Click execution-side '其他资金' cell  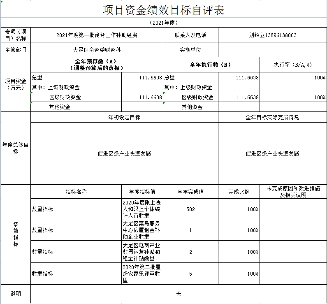[x=190, y=107]
